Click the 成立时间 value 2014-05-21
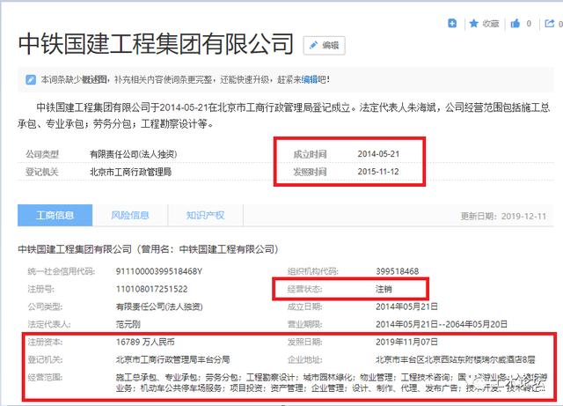Screen dimensions: 563x406 tap(378, 154)
